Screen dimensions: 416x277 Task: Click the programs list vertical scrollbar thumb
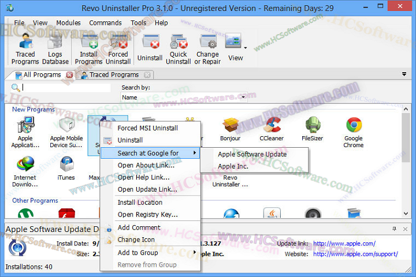click(x=406, y=137)
